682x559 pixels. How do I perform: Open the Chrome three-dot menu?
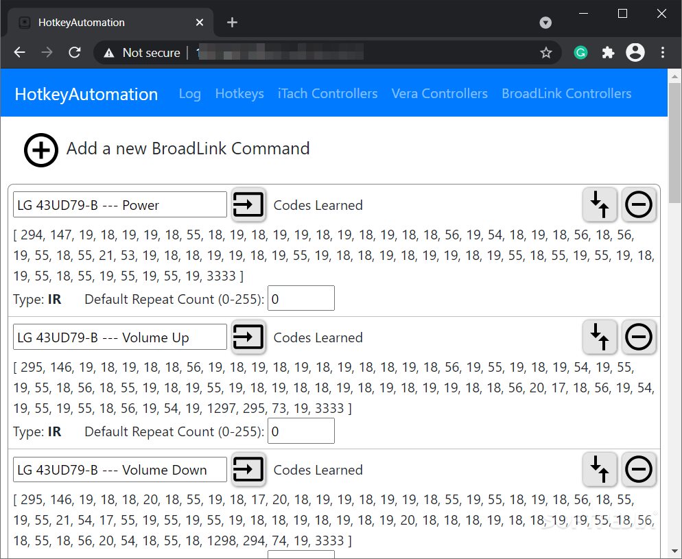[662, 53]
